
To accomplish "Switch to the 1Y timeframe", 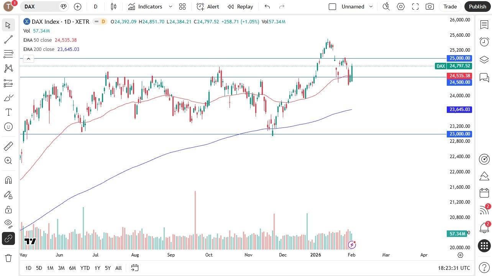I will 97,268.
